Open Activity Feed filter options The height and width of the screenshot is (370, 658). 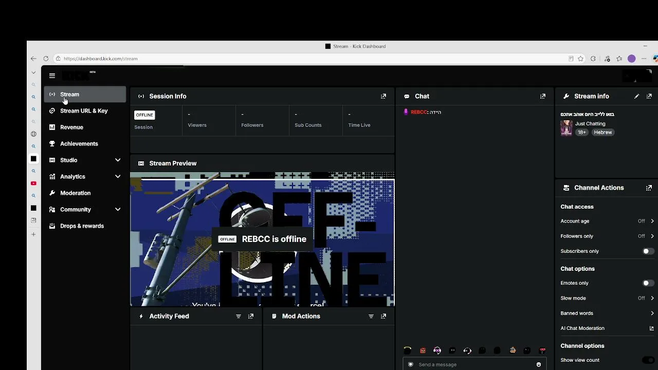point(239,317)
